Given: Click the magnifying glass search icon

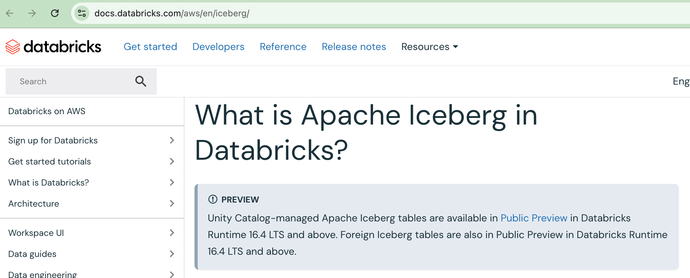Looking at the screenshot, I should (141, 81).
